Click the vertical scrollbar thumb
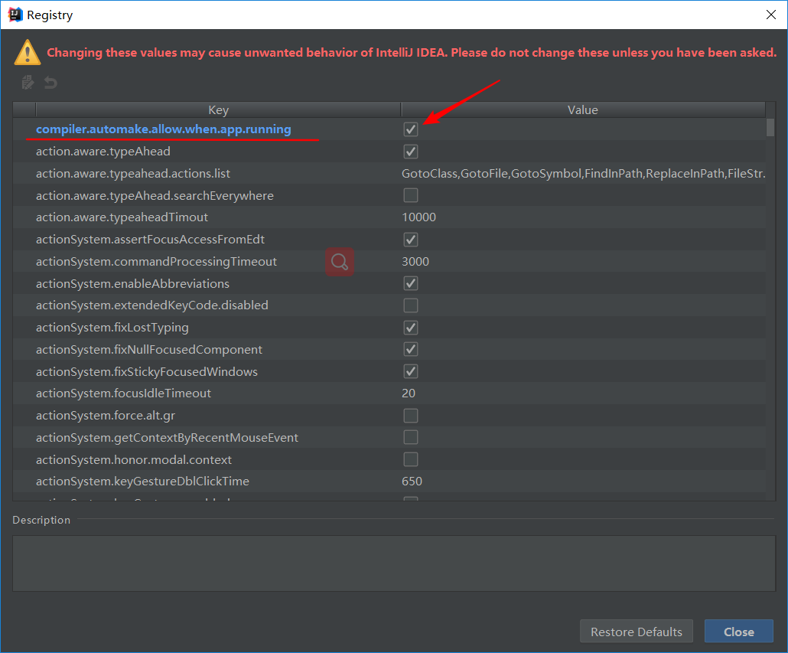The height and width of the screenshot is (653, 788). (x=770, y=127)
